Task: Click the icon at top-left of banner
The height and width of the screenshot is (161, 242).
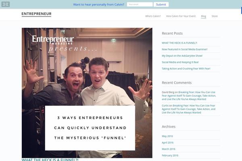Action: (6, 4)
